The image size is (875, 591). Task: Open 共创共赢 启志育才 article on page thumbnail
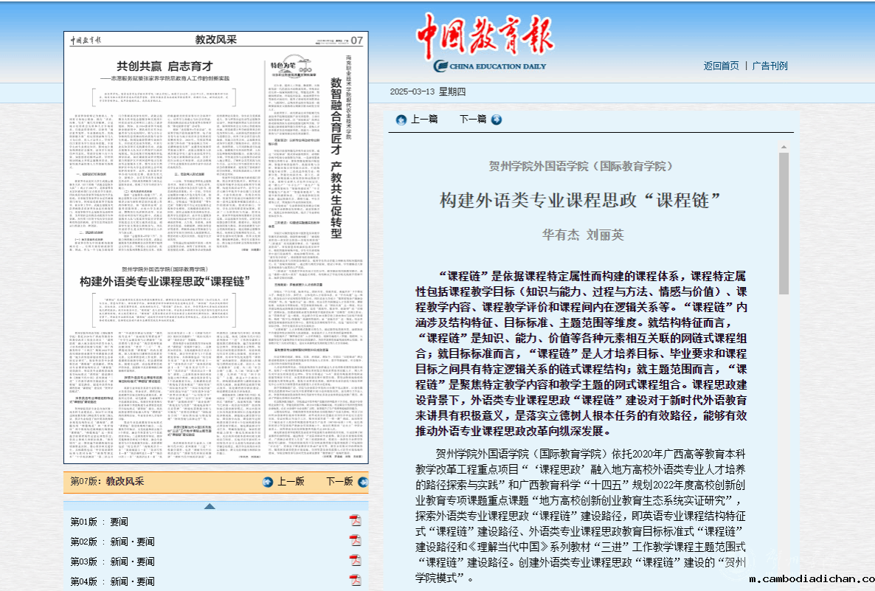point(165,66)
